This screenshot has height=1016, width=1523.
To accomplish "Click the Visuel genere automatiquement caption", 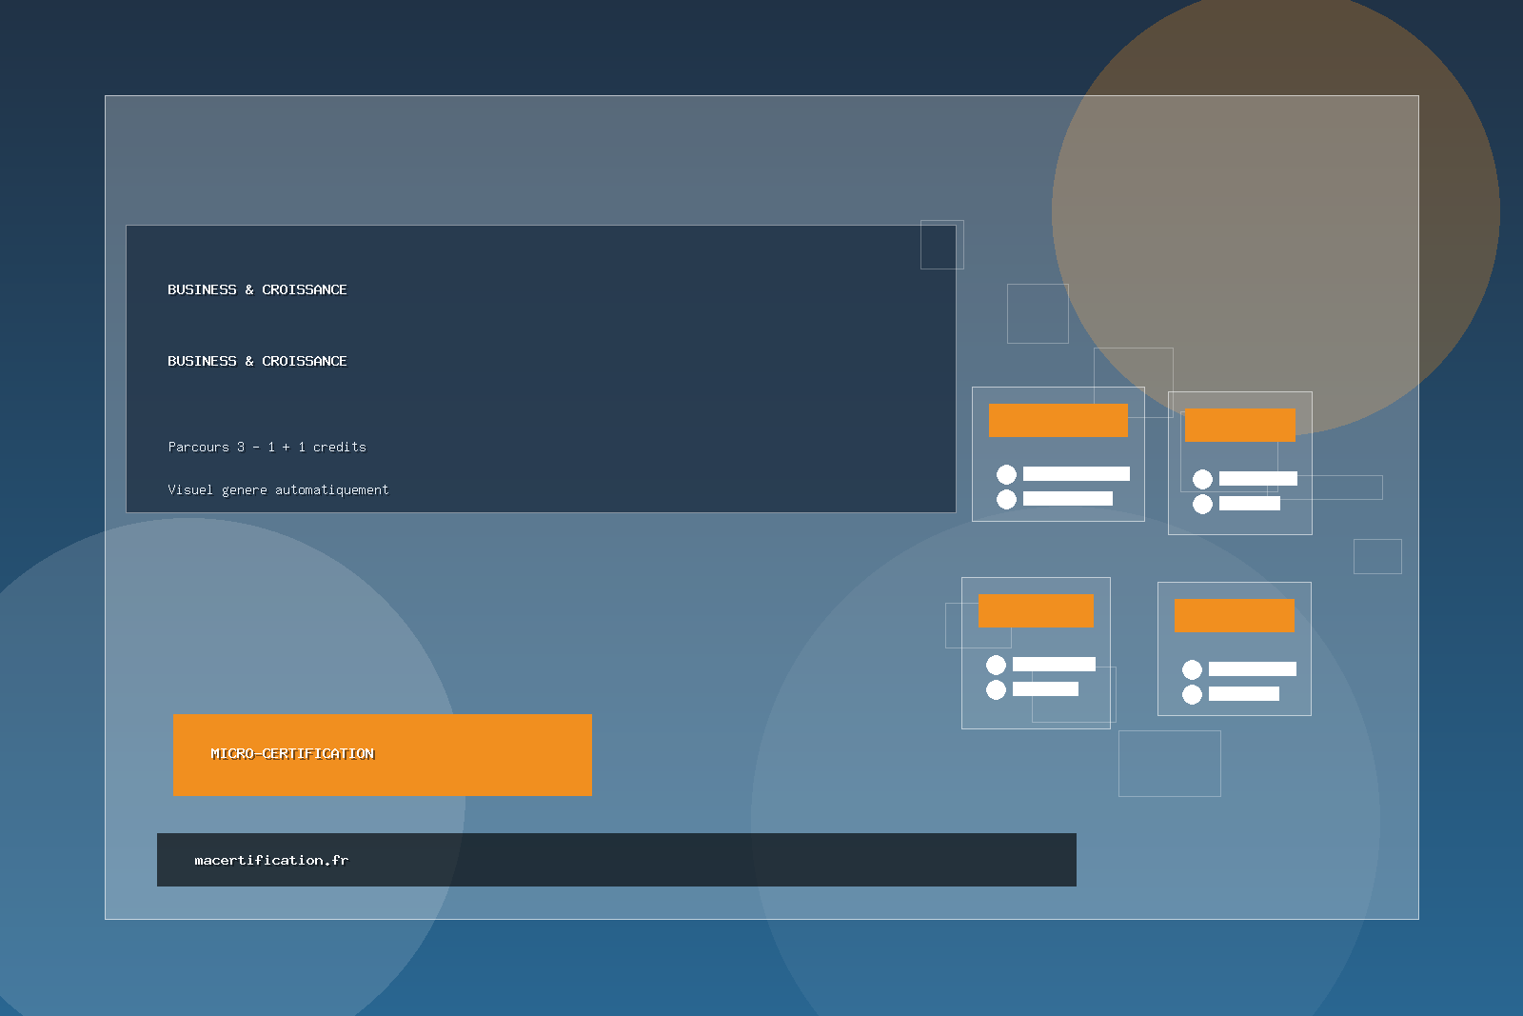I will [x=278, y=489].
